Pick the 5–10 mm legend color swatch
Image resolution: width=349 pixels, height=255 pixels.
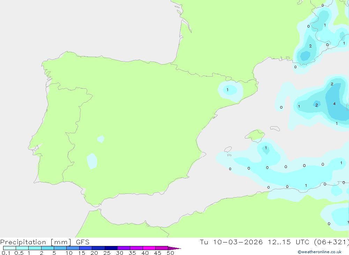click(60, 248)
